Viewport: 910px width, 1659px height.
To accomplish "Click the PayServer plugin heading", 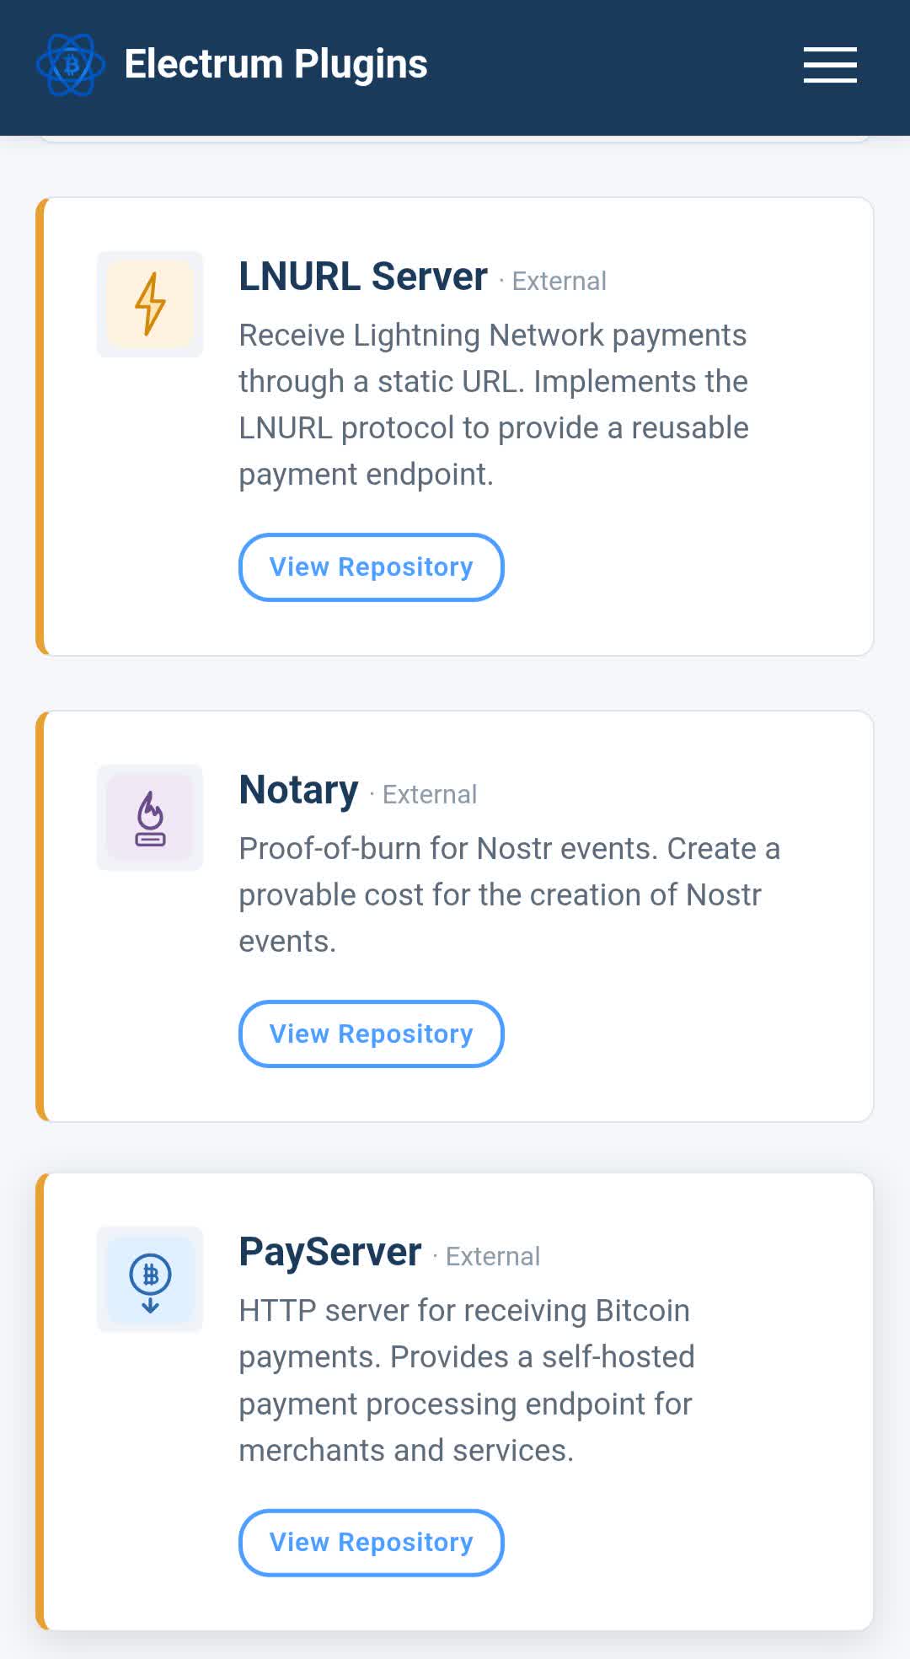I will tap(329, 1252).
